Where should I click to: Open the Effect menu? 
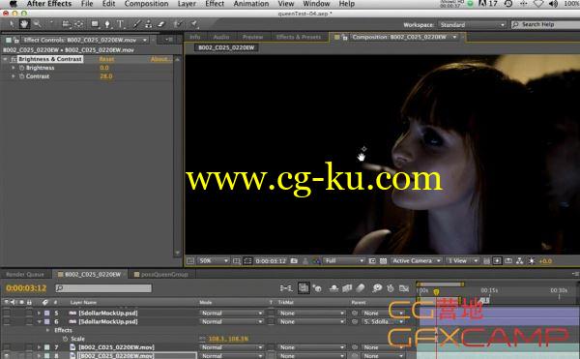click(x=215, y=4)
